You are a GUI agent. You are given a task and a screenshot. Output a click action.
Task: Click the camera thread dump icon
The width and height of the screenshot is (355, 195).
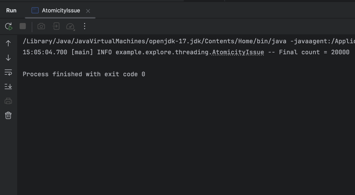click(x=41, y=26)
